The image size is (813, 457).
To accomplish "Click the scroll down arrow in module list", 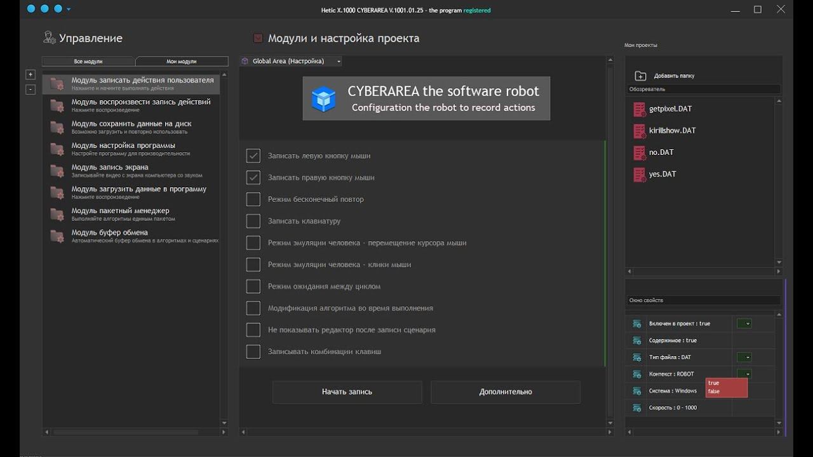I will coord(224,423).
